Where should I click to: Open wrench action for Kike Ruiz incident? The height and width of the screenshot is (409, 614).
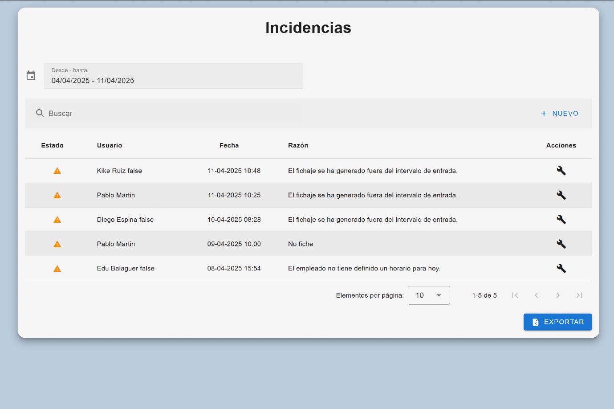tap(561, 171)
